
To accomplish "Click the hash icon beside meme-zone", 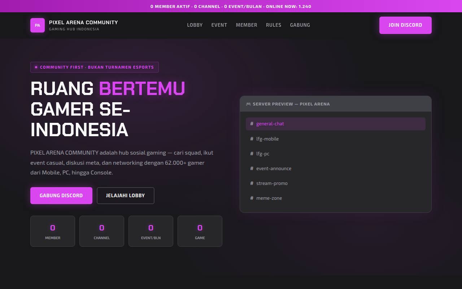I will coord(252,198).
